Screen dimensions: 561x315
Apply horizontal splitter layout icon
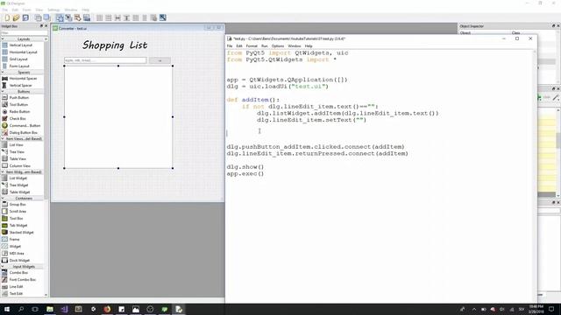[x=117, y=17]
